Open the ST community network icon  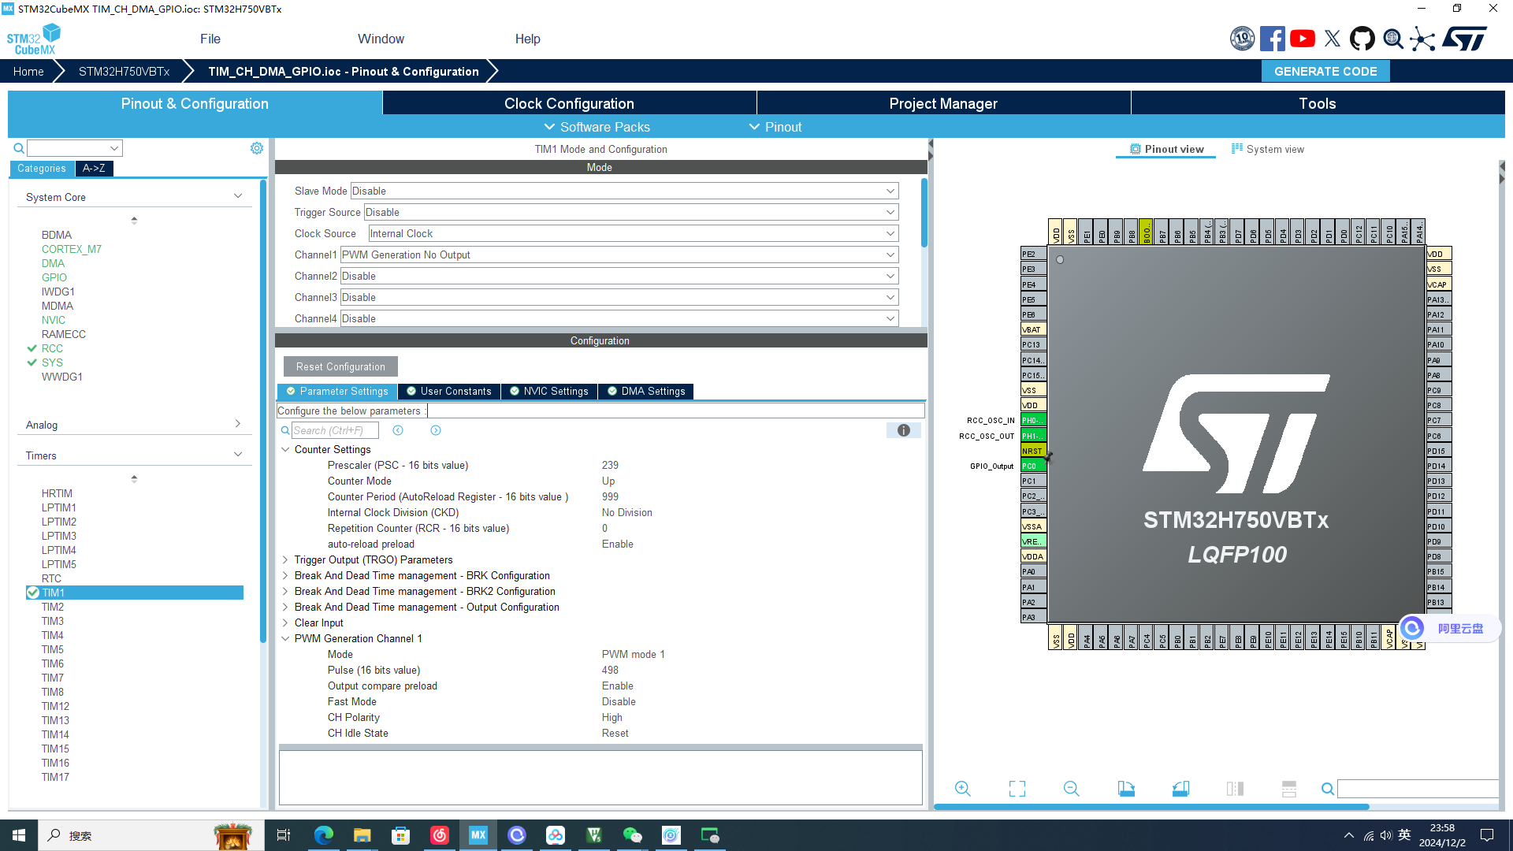click(1422, 39)
